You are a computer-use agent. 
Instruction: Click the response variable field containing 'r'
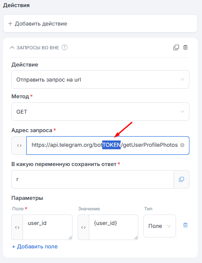point(93,179)
